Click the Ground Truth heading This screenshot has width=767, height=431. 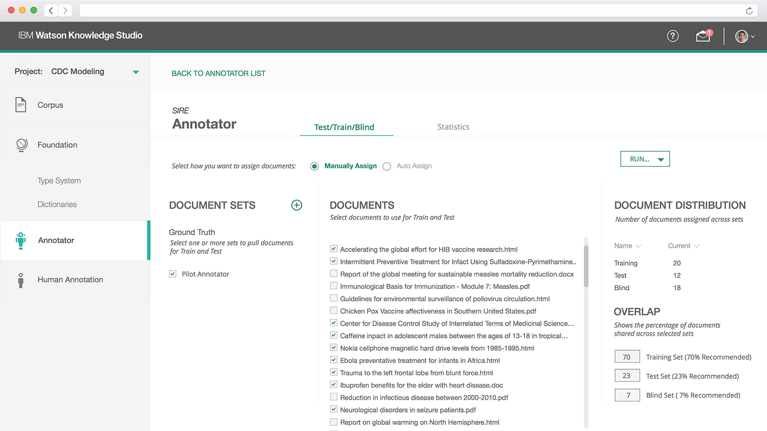pyautogui.click(x=192, y=232)
